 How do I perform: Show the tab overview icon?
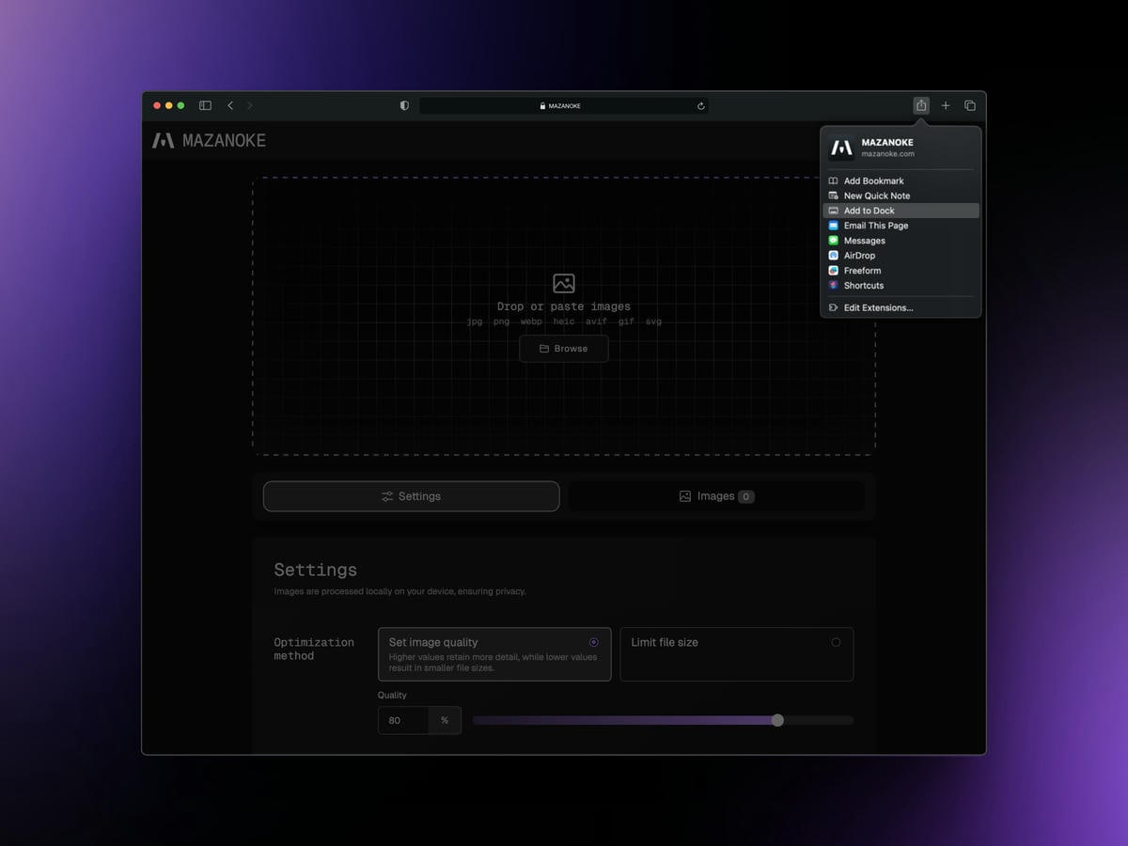[969, 105]
